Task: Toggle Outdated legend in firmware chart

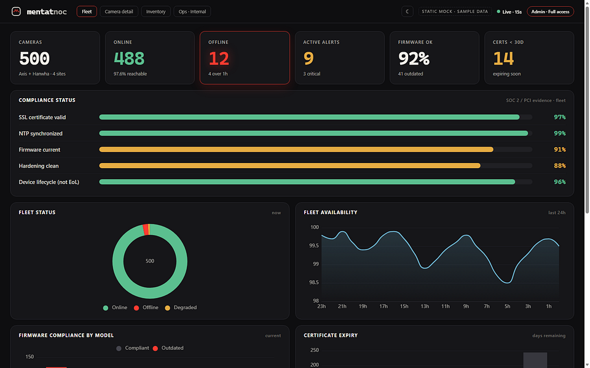Action: coord(168,348)
